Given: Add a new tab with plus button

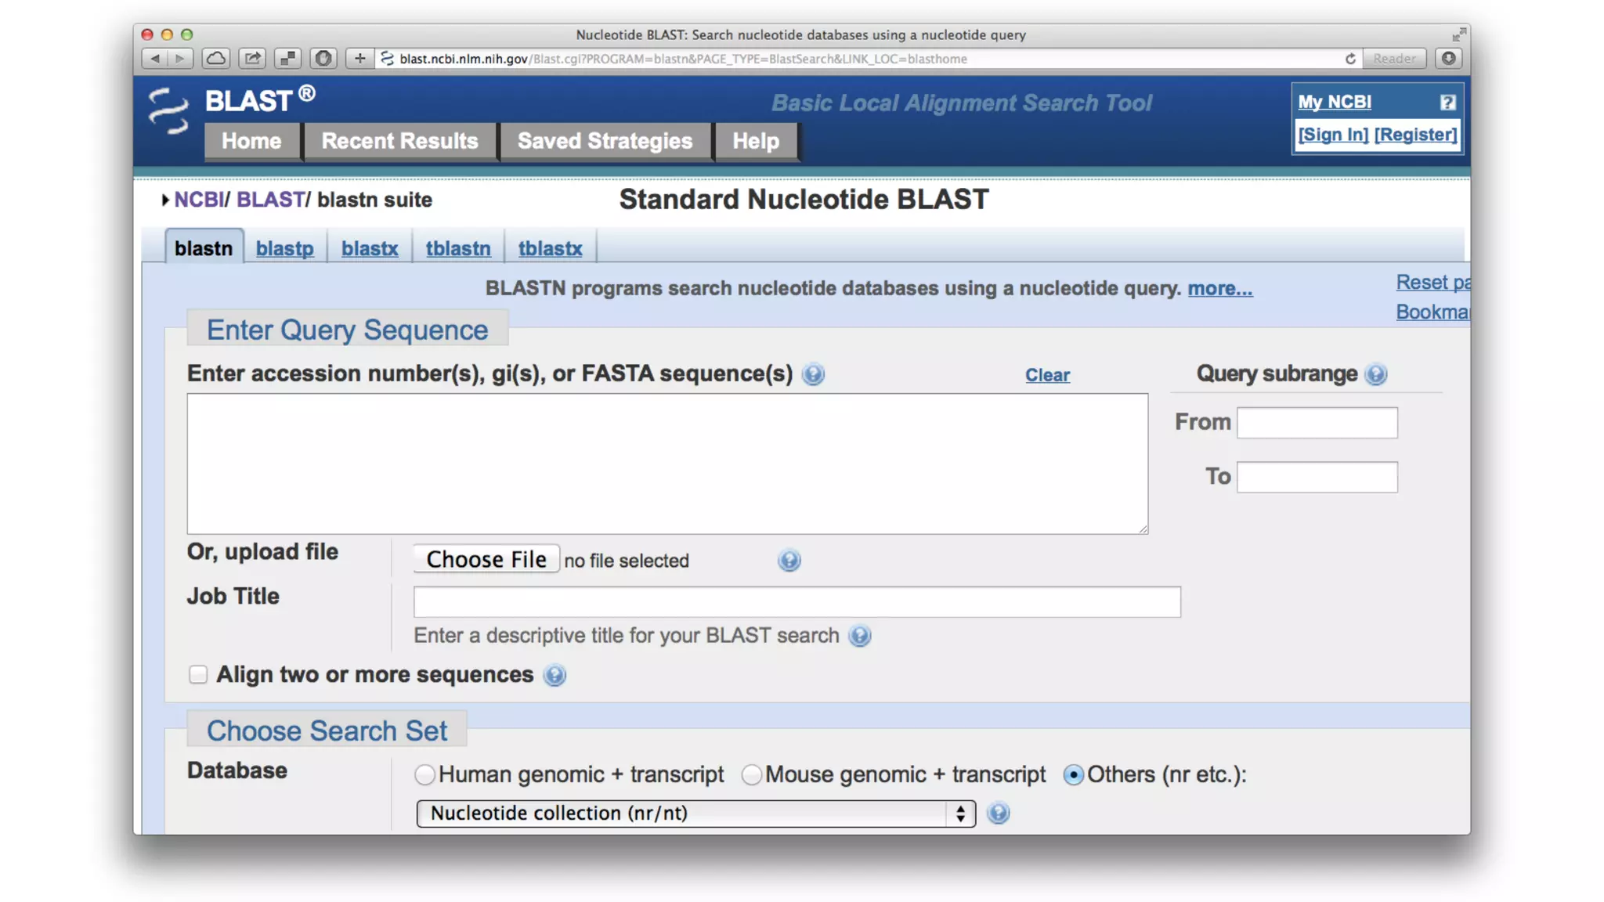Looking at the screenshot, I should pos(359,59).
